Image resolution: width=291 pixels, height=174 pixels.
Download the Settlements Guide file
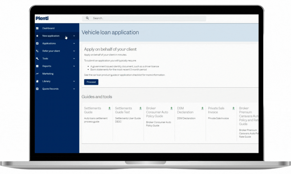tap(109, 108)
